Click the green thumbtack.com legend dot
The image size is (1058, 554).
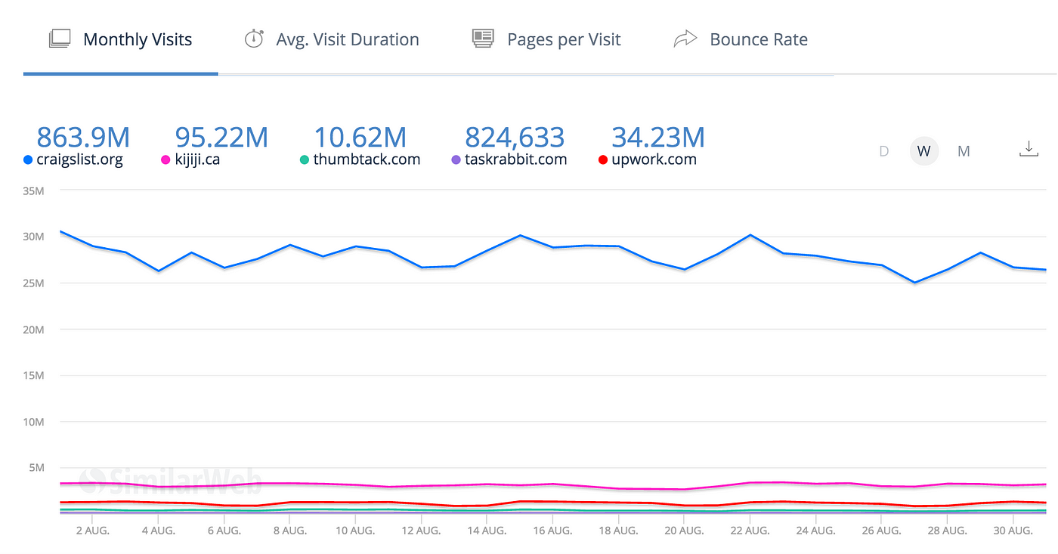(x=305, y=160)
